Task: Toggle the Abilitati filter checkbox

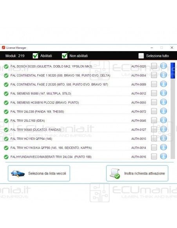Action: click(35, 55)
